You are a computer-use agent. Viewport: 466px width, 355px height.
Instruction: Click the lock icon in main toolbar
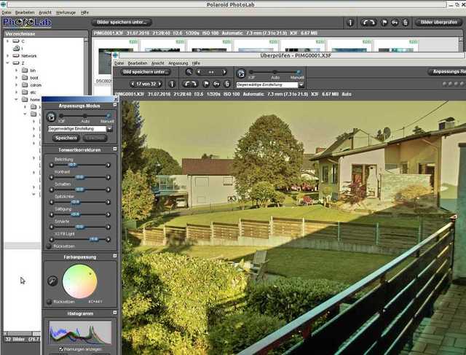395,23
